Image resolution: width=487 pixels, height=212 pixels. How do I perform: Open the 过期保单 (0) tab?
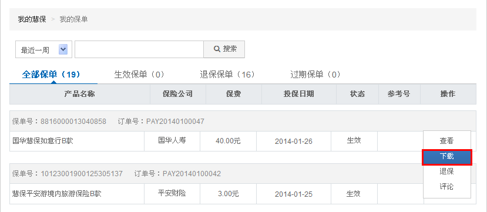315,75
